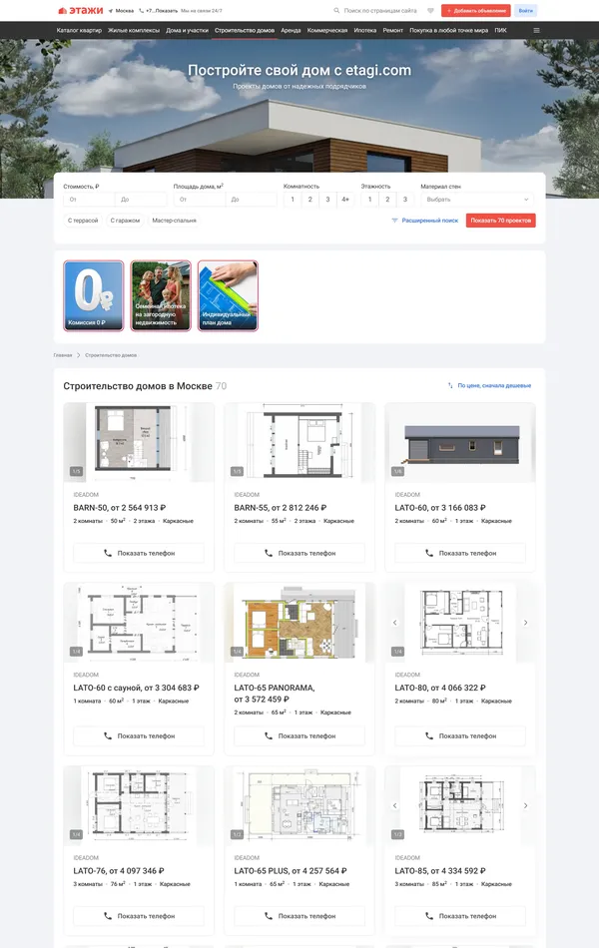Previous photo arrow on LATO-85 card

click(x=394, y=805)
